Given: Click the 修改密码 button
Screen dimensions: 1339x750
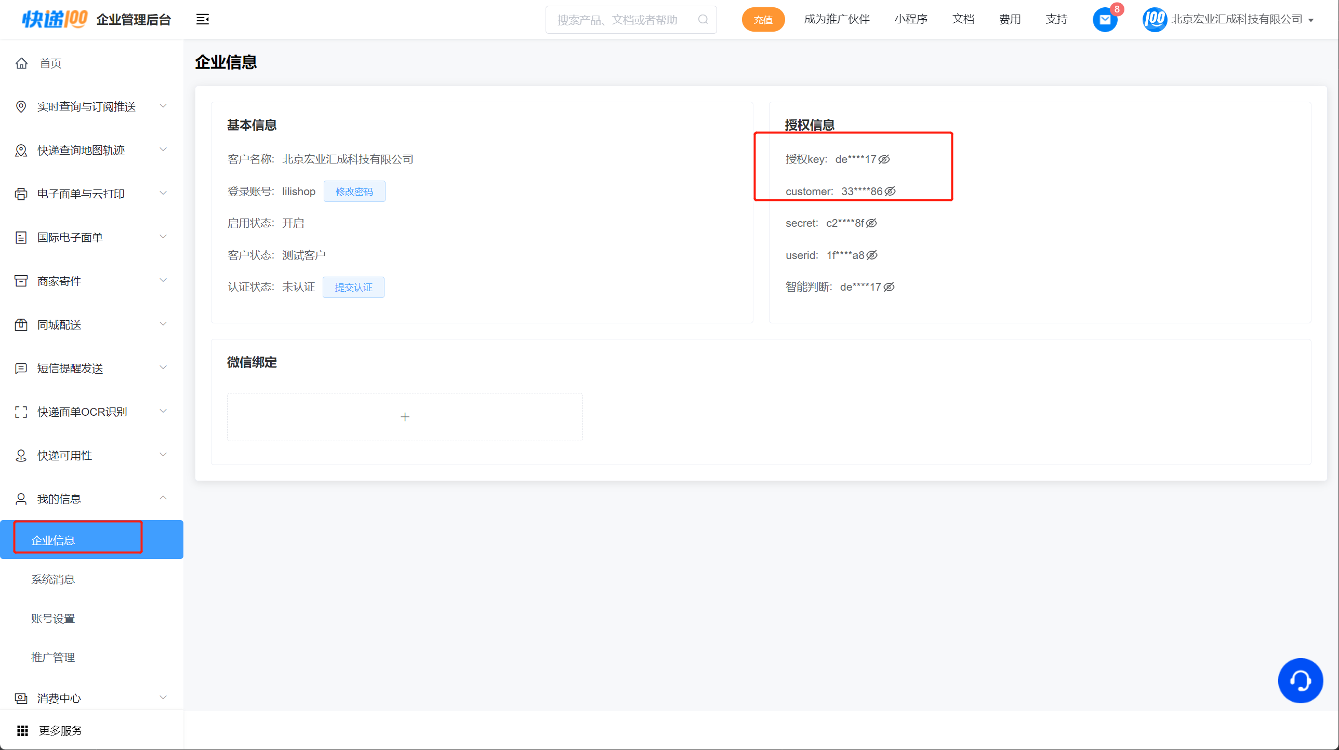Looking at the screenshot, I should coord(354,191).
